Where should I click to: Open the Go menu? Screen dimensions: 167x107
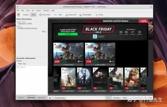click(33, 11)
